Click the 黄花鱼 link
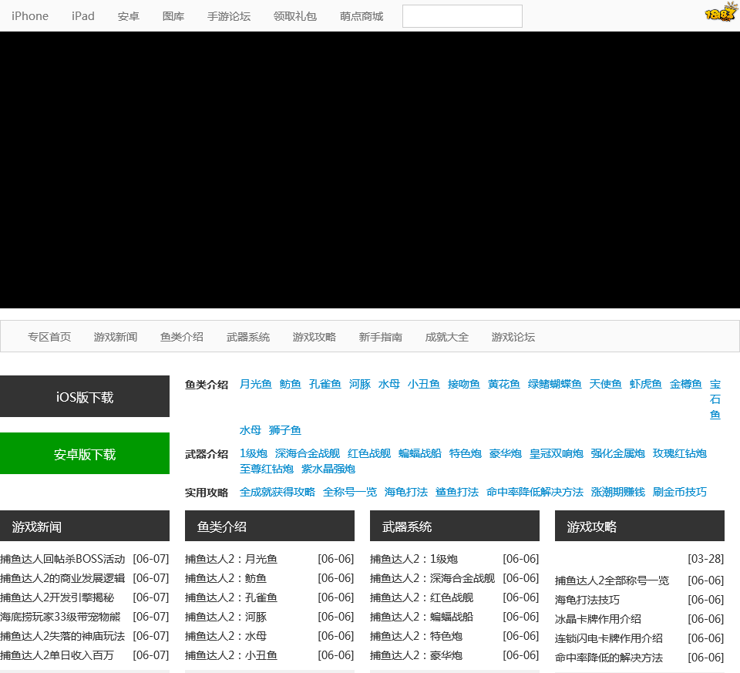This screenshot has height=673, width=740. point(504,384)
